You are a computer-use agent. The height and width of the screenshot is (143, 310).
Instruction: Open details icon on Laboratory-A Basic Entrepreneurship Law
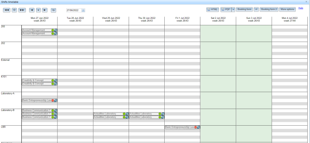[56, 101]
